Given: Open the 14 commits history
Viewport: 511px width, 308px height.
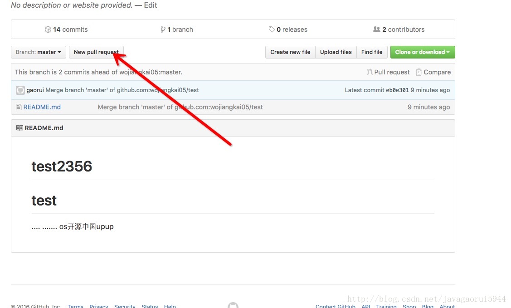Looking at the screenshot, I should click(66, 29).
